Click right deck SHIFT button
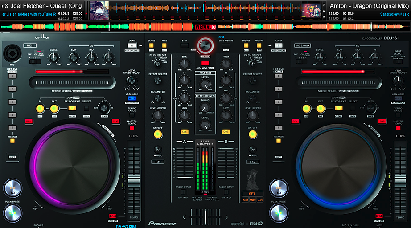This screenshot has width=411, height=228. tap(279, 157)
